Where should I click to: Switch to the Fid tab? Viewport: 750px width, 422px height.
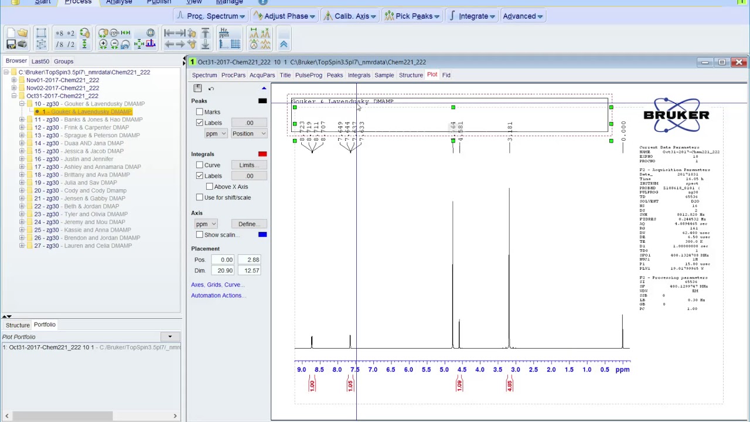(446, 75)
